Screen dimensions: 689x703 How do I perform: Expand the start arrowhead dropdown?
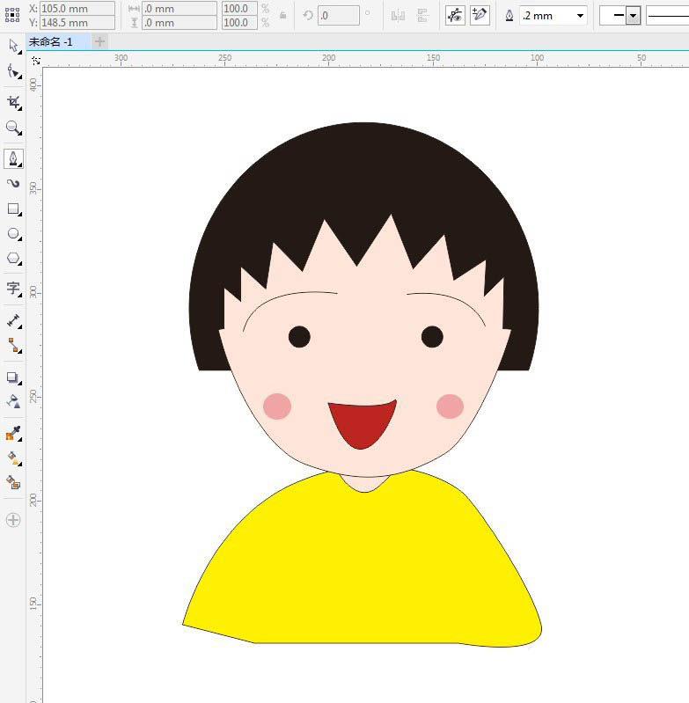(633, 16)
